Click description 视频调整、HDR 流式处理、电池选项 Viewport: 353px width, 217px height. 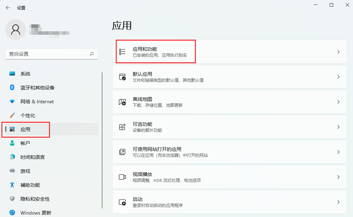166,180
